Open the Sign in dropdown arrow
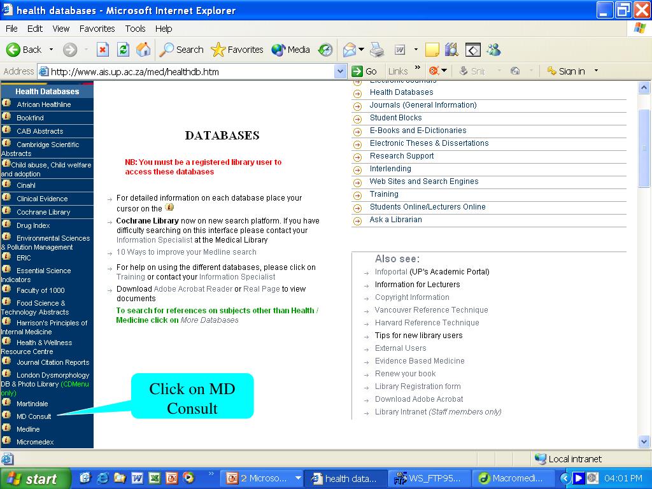The height and width of the screenshot is (489, 652). pyautogui.click(x=596, y=71)
